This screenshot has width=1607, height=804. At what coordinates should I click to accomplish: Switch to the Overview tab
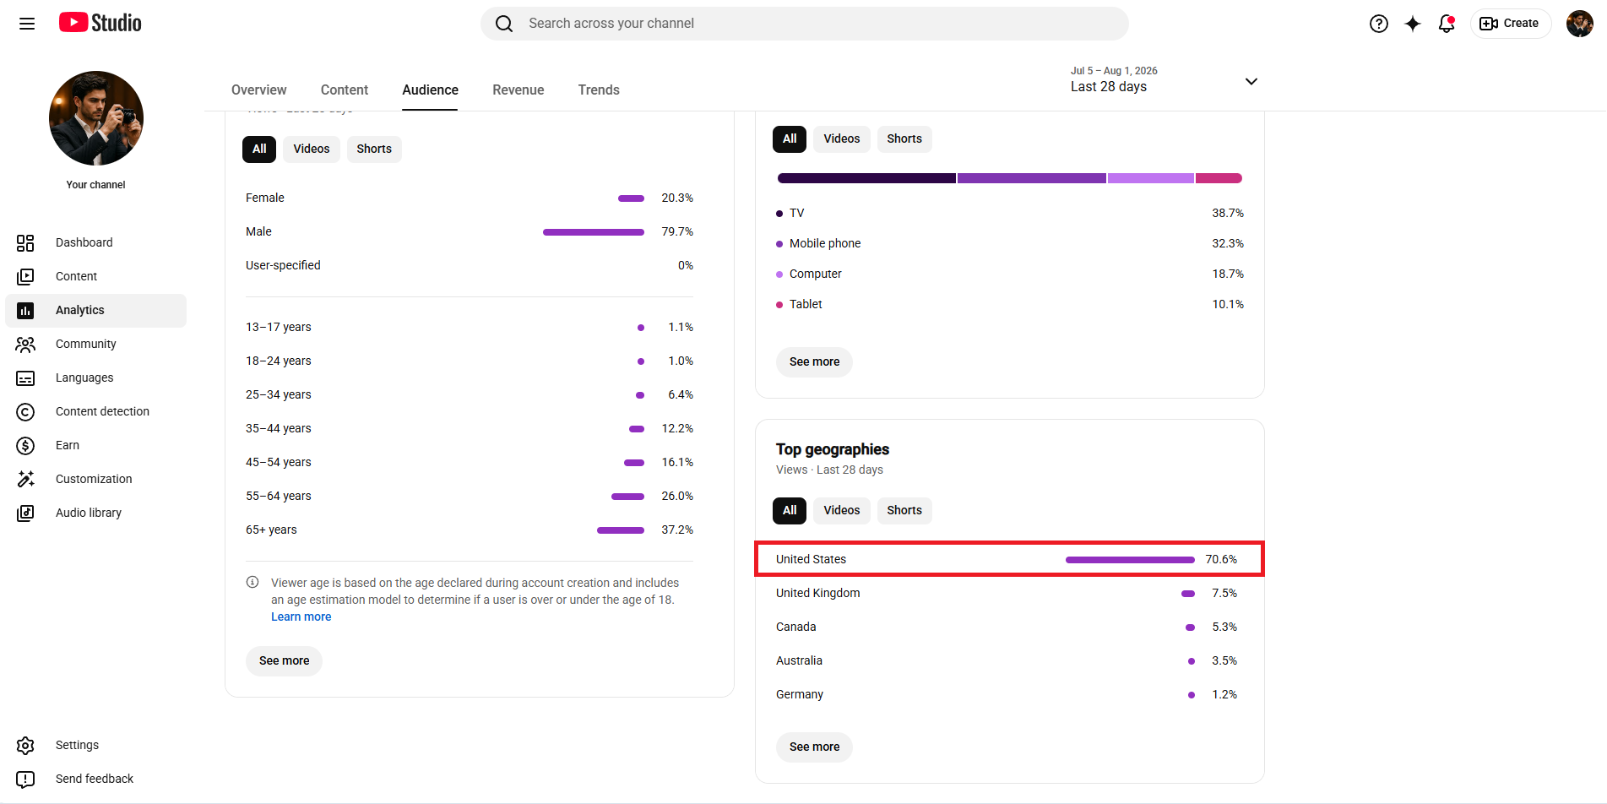pyautogui.click(x=259, y=90)
